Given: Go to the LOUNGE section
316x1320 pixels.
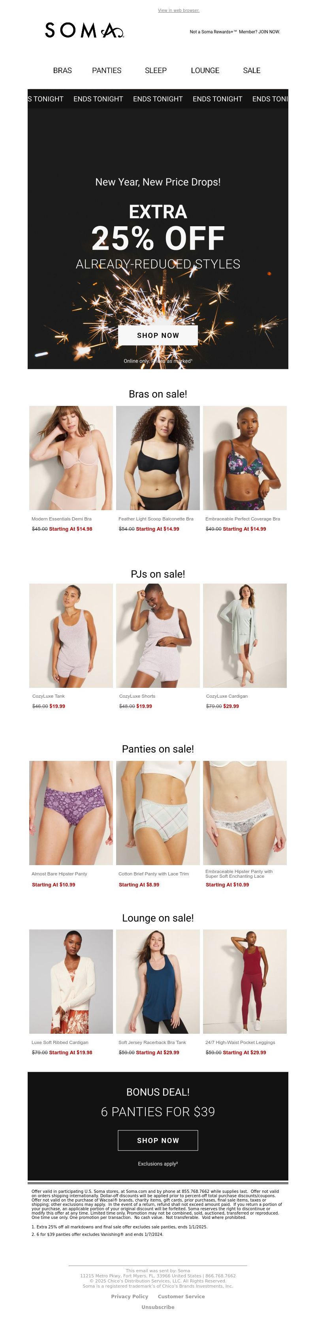Looking at the screenshot, I should (x=205, y=71).
